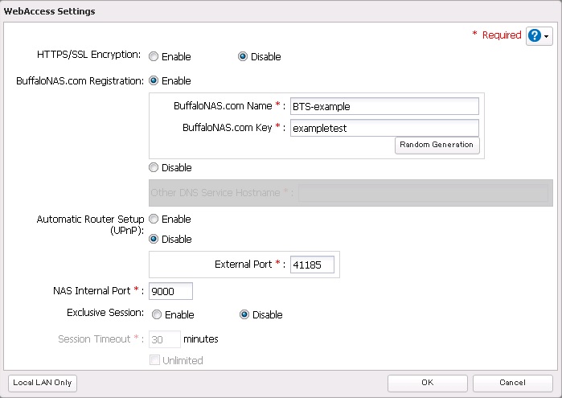562x398 pixels.
Task: Select Disable for Exclusive Session
Action: coord(244,315)
